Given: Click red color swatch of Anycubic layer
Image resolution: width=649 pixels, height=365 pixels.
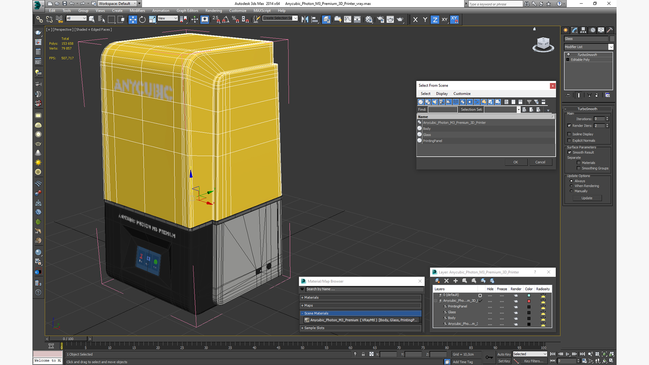Looking at the screenshot, I should (x=529, y=301).
